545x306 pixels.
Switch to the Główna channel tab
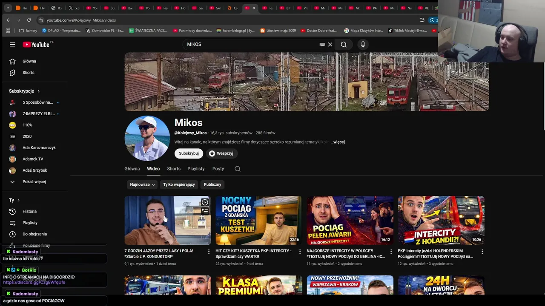click(x=132, y=169)
